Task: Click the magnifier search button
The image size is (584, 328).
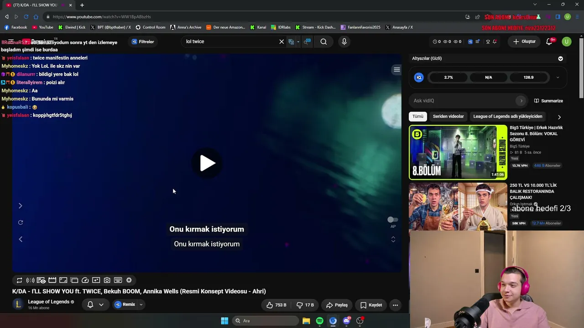Action: coord(323,41)
